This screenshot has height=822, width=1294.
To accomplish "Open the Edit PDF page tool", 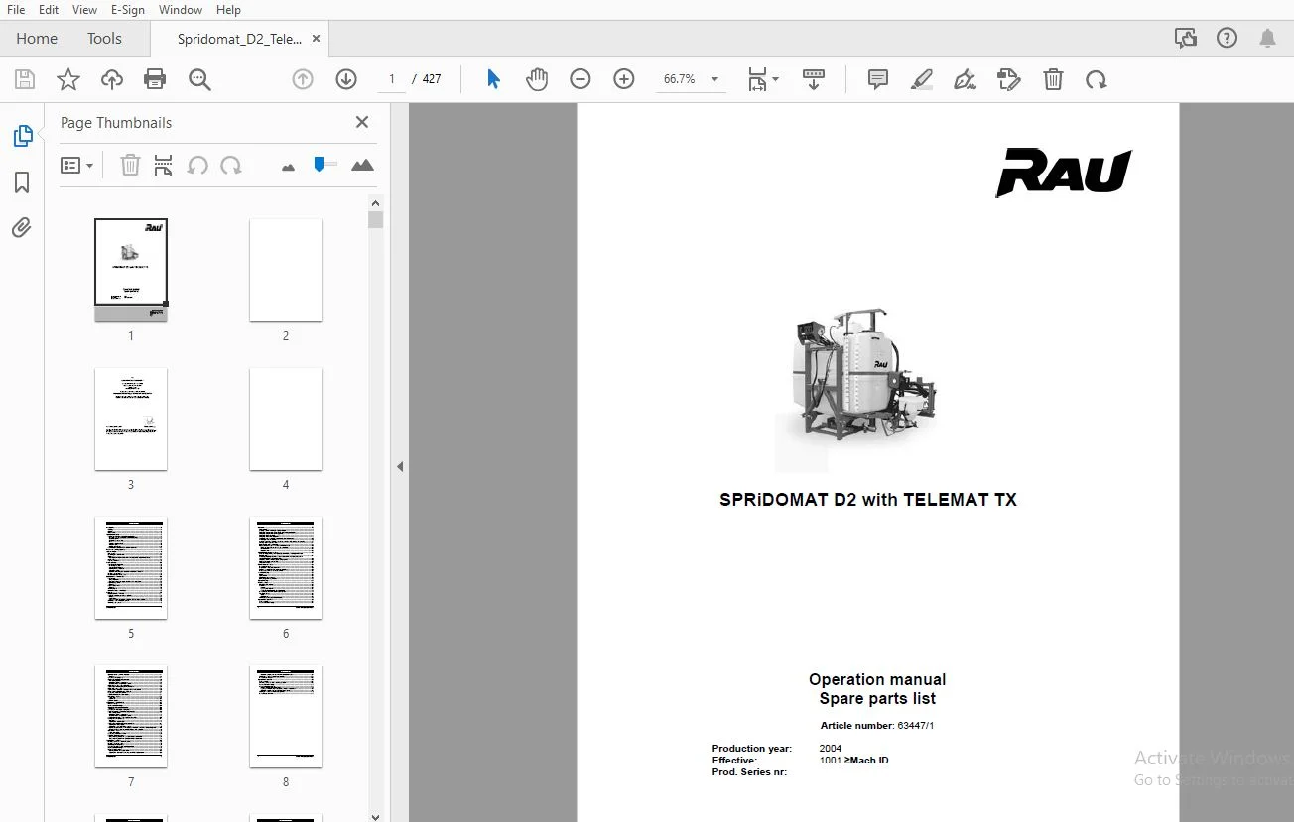I will point(1009,79).
